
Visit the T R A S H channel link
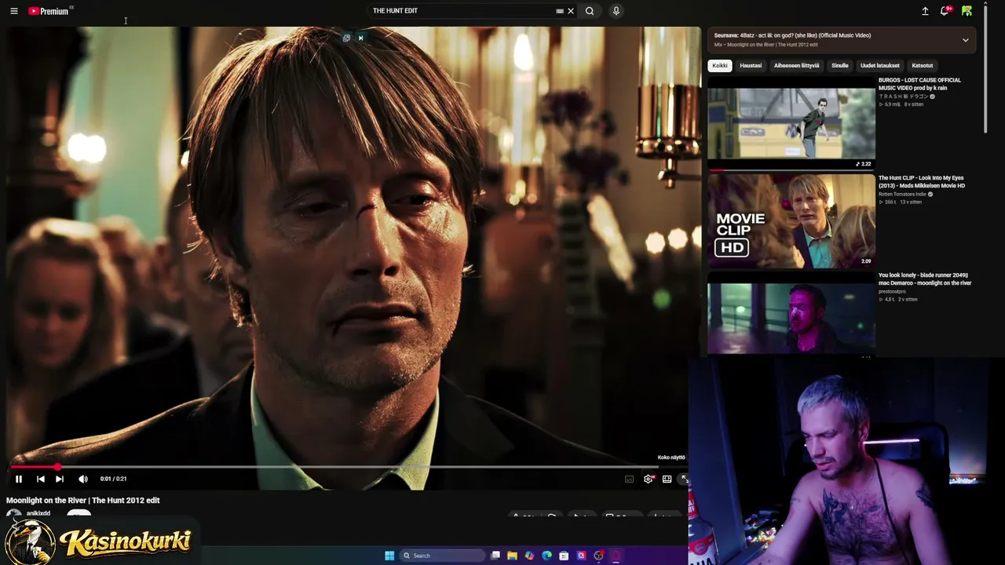click(x=904, y=97)
